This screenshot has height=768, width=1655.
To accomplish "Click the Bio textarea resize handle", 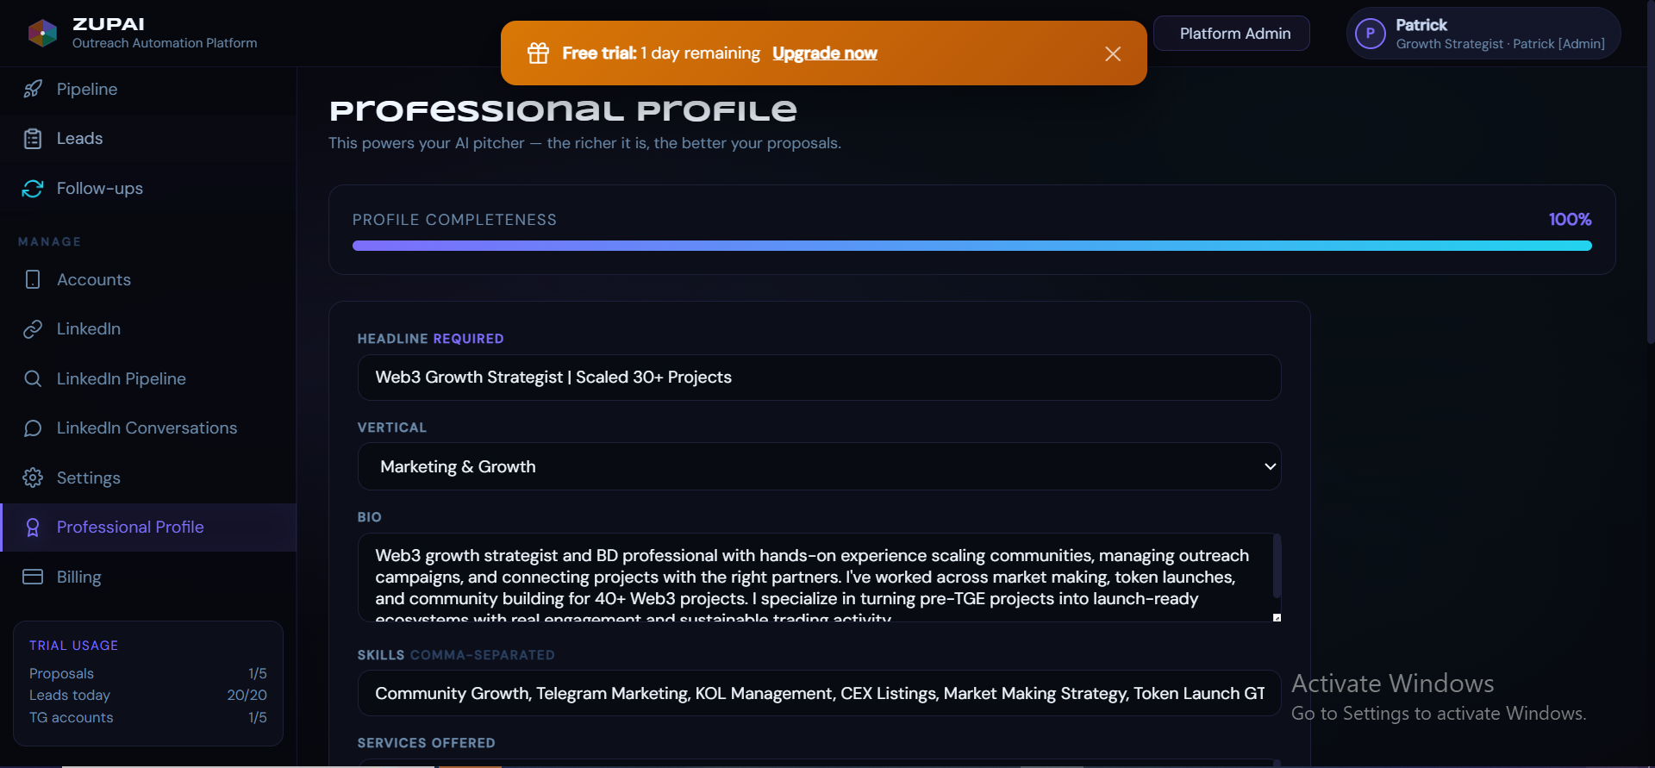I will coord(1277,617).
